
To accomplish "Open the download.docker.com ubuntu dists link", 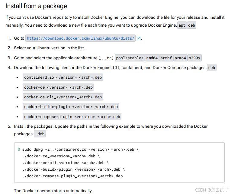I will tap(80, 38).
